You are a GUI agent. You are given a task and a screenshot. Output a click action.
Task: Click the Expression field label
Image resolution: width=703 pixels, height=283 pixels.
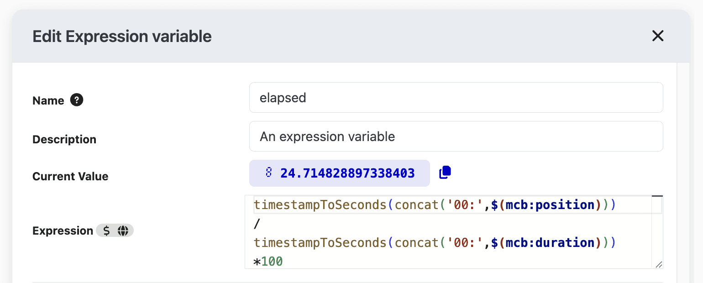(63, 231)
